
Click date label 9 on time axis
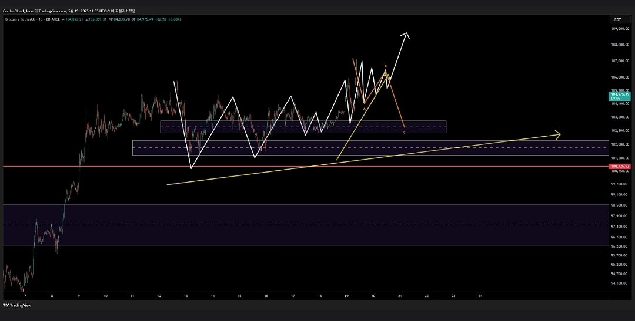(x=79, y=296)
